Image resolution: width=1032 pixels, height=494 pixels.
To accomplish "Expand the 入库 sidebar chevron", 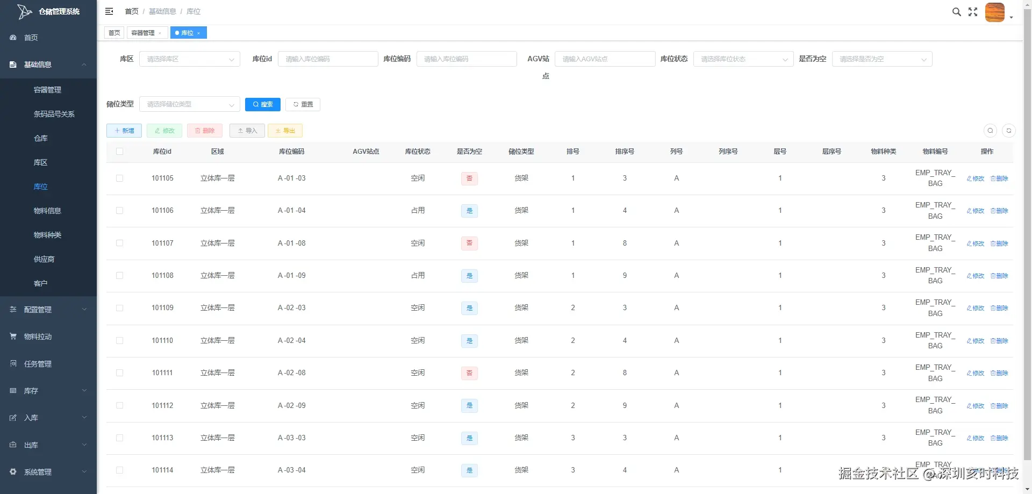I will [84, 418].
